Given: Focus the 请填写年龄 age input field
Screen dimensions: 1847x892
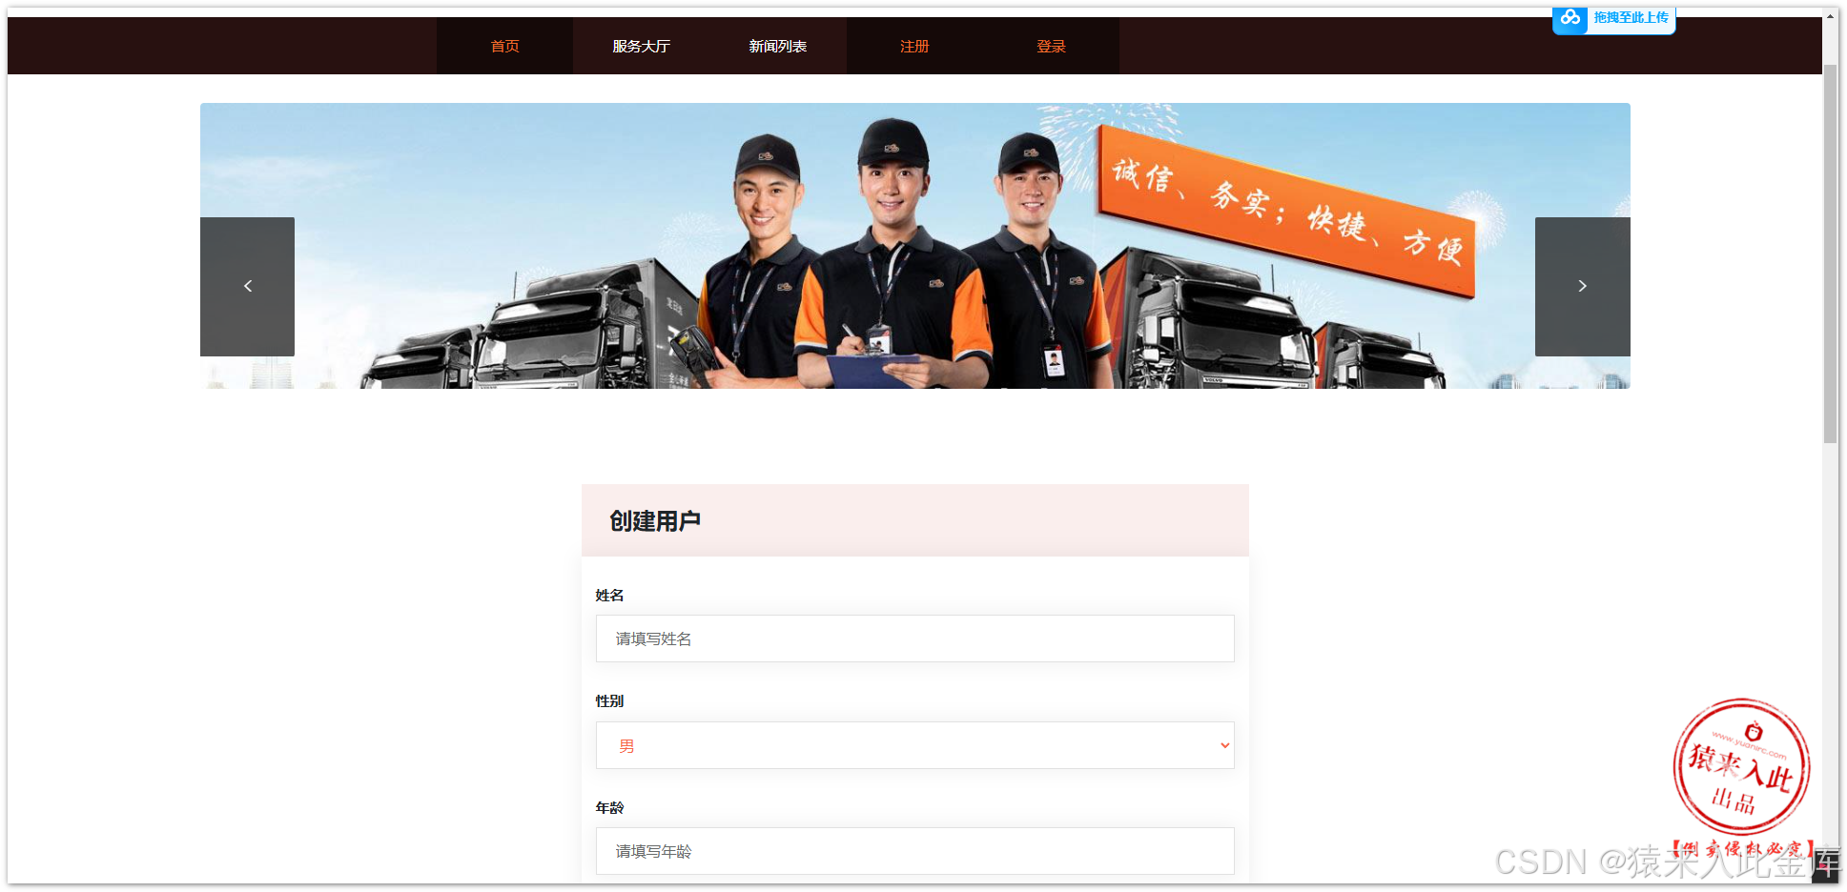Looking at the screenshot, I should (x=914, y=851).
